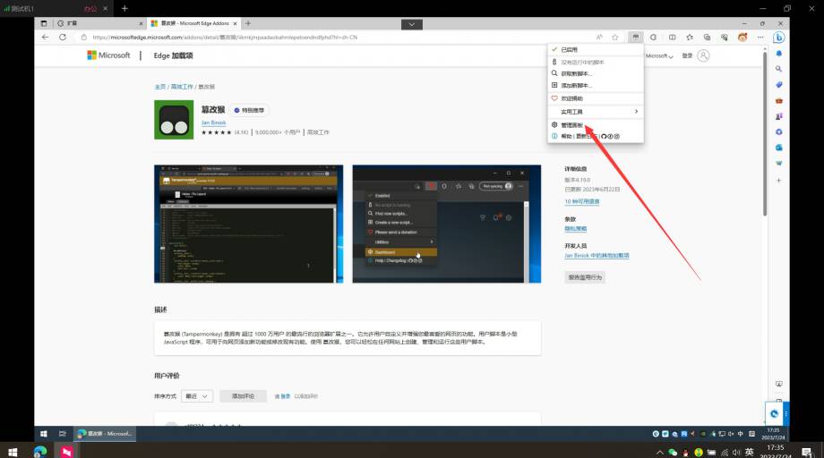Open the split screen toolbar icon

[672, 38]
